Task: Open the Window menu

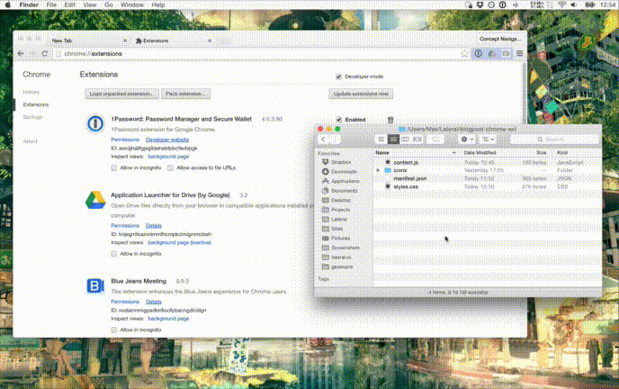Action: pyautogui.click(x=132, y=5)
